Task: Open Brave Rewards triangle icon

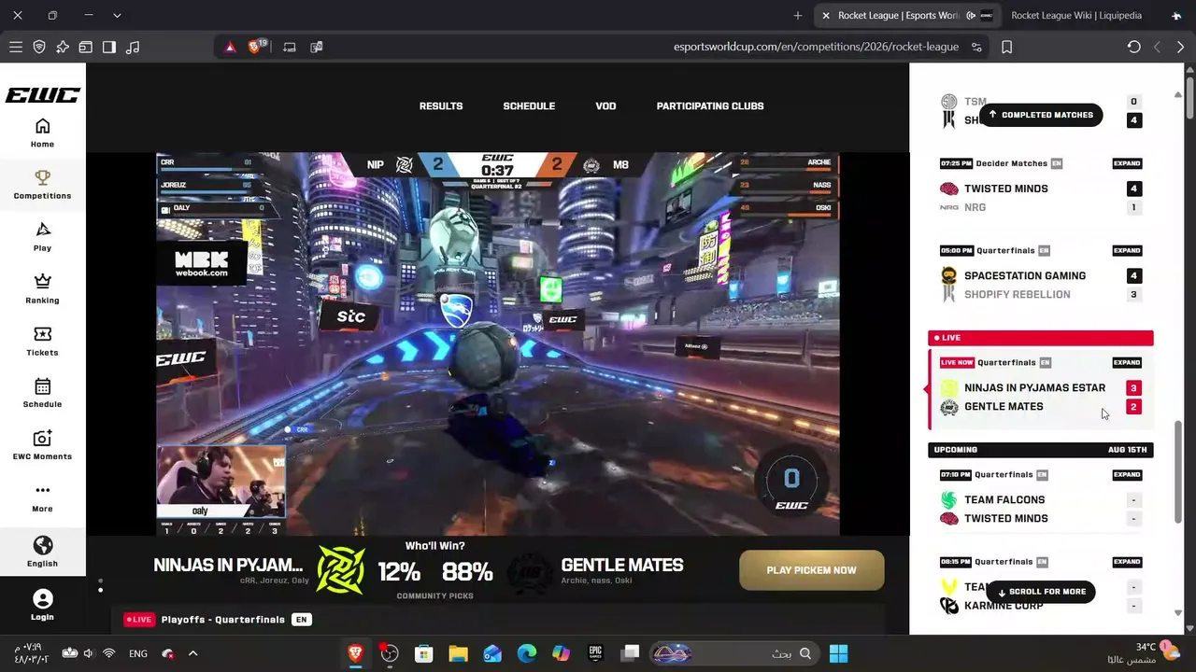Action: coord(230,47)
